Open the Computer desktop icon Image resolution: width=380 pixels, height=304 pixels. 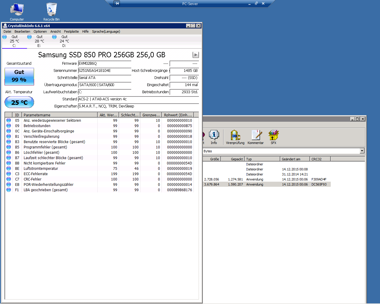pyautogui.click(x=17, y=12)
